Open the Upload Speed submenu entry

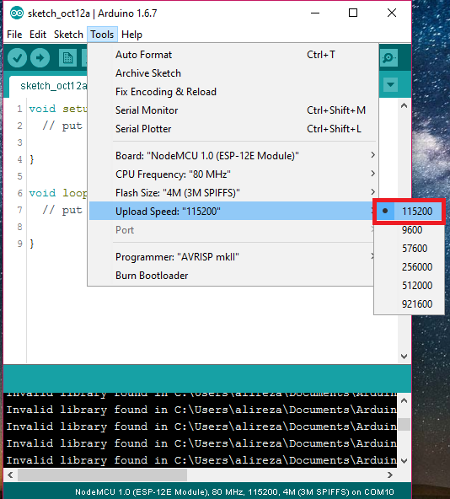click(233, 212)
